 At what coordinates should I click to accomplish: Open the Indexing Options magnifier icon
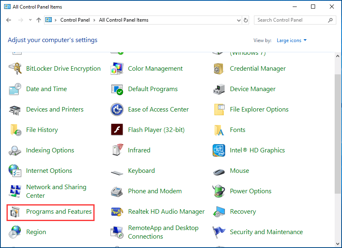15,150
